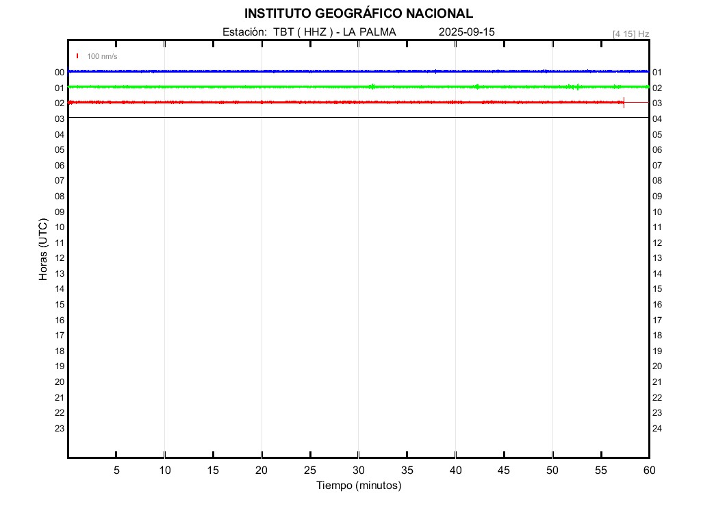Click left axis hour label 17
Viewport: 701px width, 526px height.
[60, 336]
